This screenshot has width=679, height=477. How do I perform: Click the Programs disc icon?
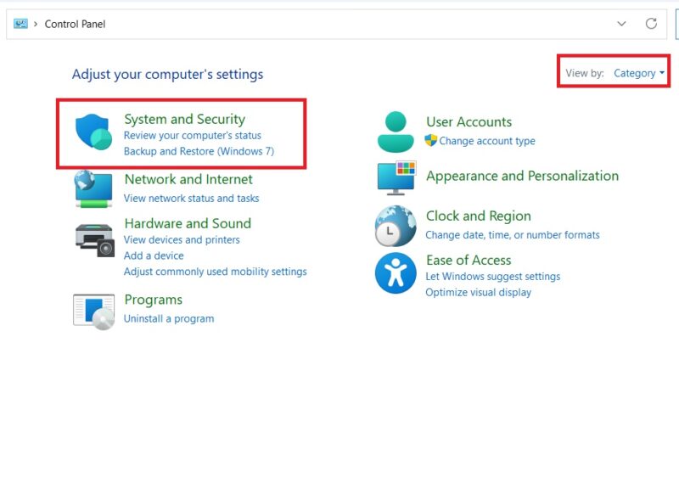coord(94,311)
